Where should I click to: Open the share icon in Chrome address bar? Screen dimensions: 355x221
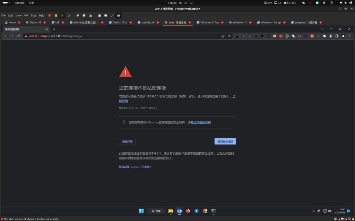223,36
